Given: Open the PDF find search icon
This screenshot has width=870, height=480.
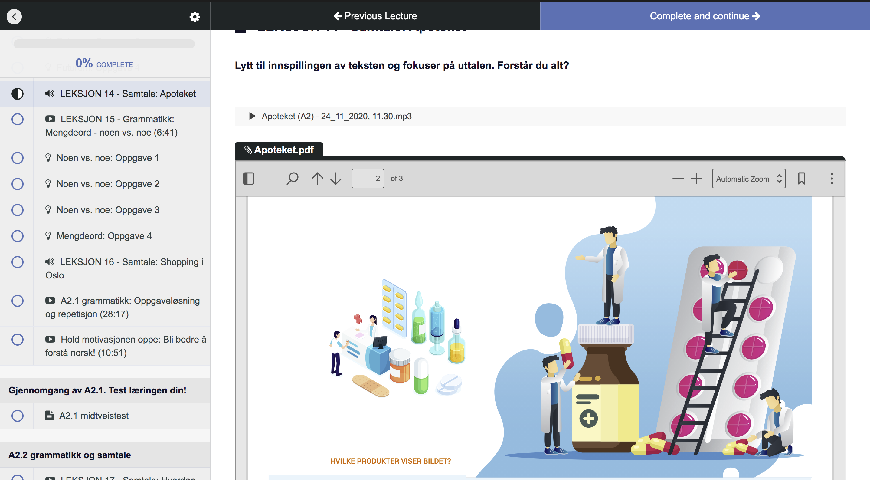Looking at the screenshot, I should pyautogui.click(x=292, y=178).
